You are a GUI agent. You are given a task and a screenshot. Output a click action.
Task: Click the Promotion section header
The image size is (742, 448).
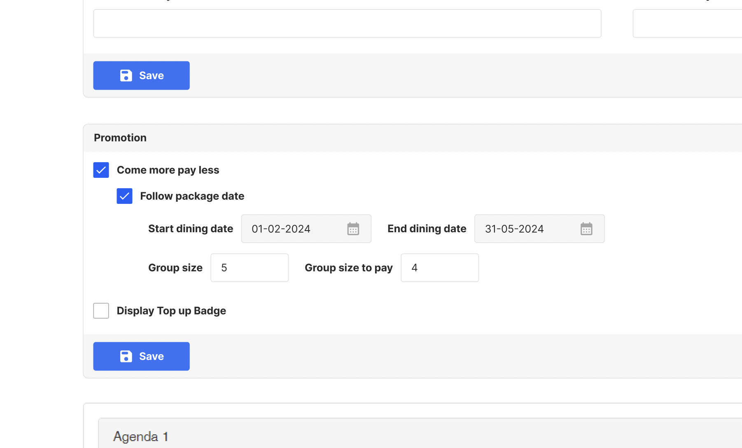click(120, 138)
